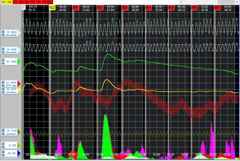This screenshot has height=161, width=240.
Task: Click the lower magnifier on КГР оптимум channel
Action: pyautogui.click(x=3, y=92)
